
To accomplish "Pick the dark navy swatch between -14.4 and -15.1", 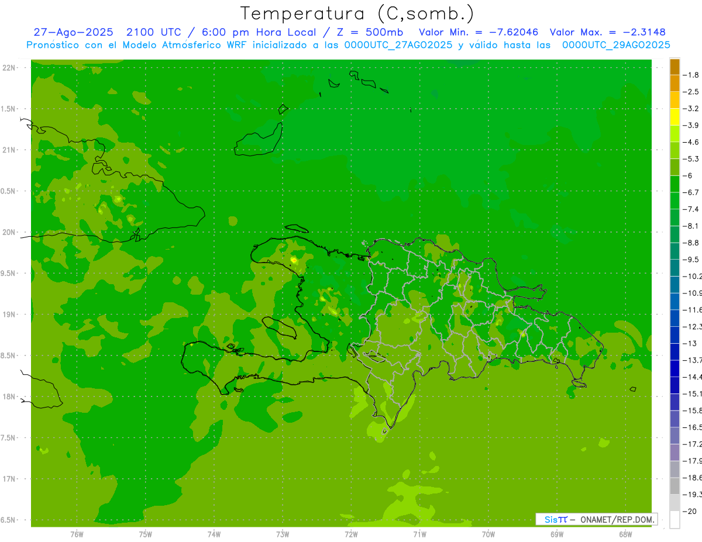I will (x=675, y=385).
